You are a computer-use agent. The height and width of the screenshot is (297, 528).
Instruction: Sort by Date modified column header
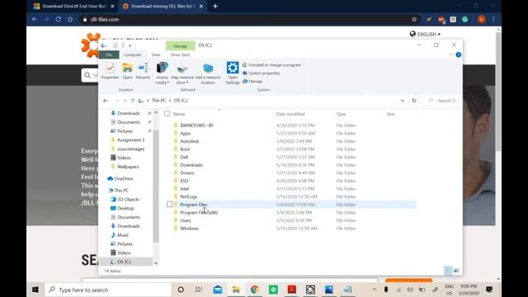click(x=290, y=114)
